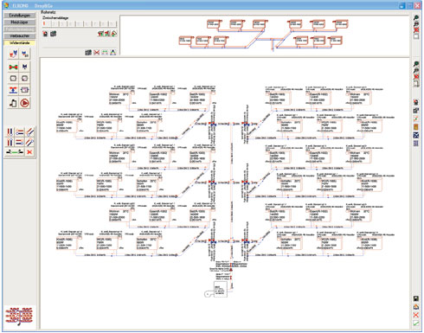Select vertical double pipe with top connector

point(10,142)
